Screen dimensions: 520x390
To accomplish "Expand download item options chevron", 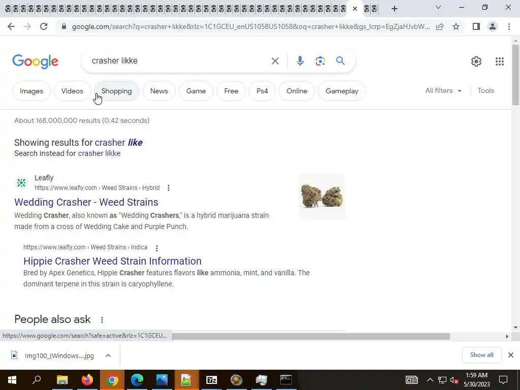I will [x=108, y=355].
